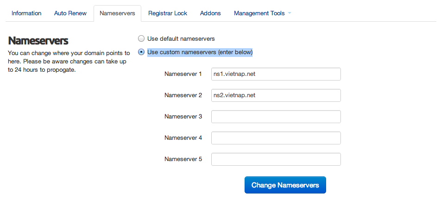Go to the Registrar Lock tab
Viewport: 441px width, 206px height.
(168, 13)
